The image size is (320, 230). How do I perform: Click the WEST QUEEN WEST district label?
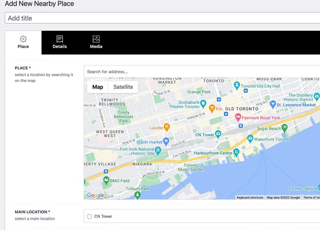pos(110,134)
